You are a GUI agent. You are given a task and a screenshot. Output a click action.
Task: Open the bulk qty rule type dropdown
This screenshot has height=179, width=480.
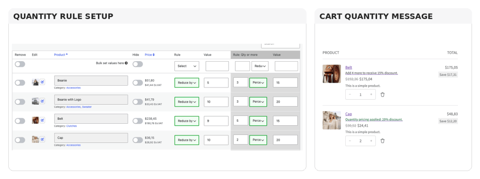[x=260, y=66]
